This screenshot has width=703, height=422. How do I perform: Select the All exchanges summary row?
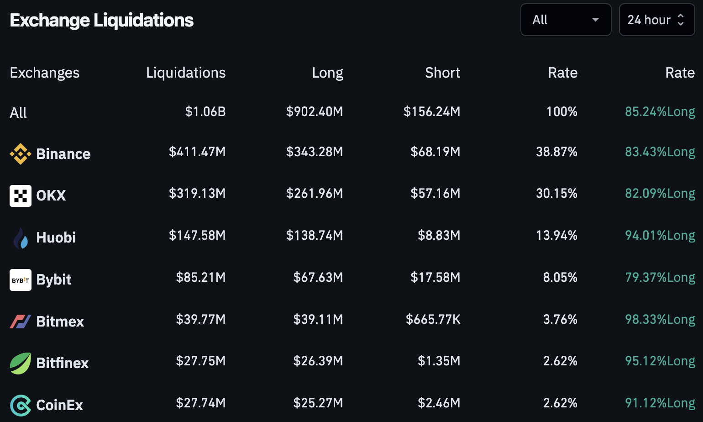tap(18, 112)
